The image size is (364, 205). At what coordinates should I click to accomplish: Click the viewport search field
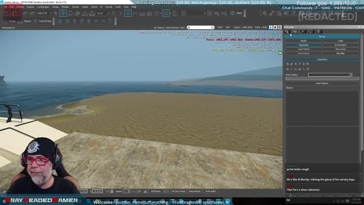[201, 27]
